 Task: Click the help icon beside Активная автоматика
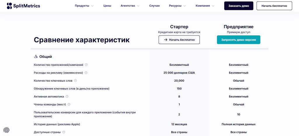[67, 97]
